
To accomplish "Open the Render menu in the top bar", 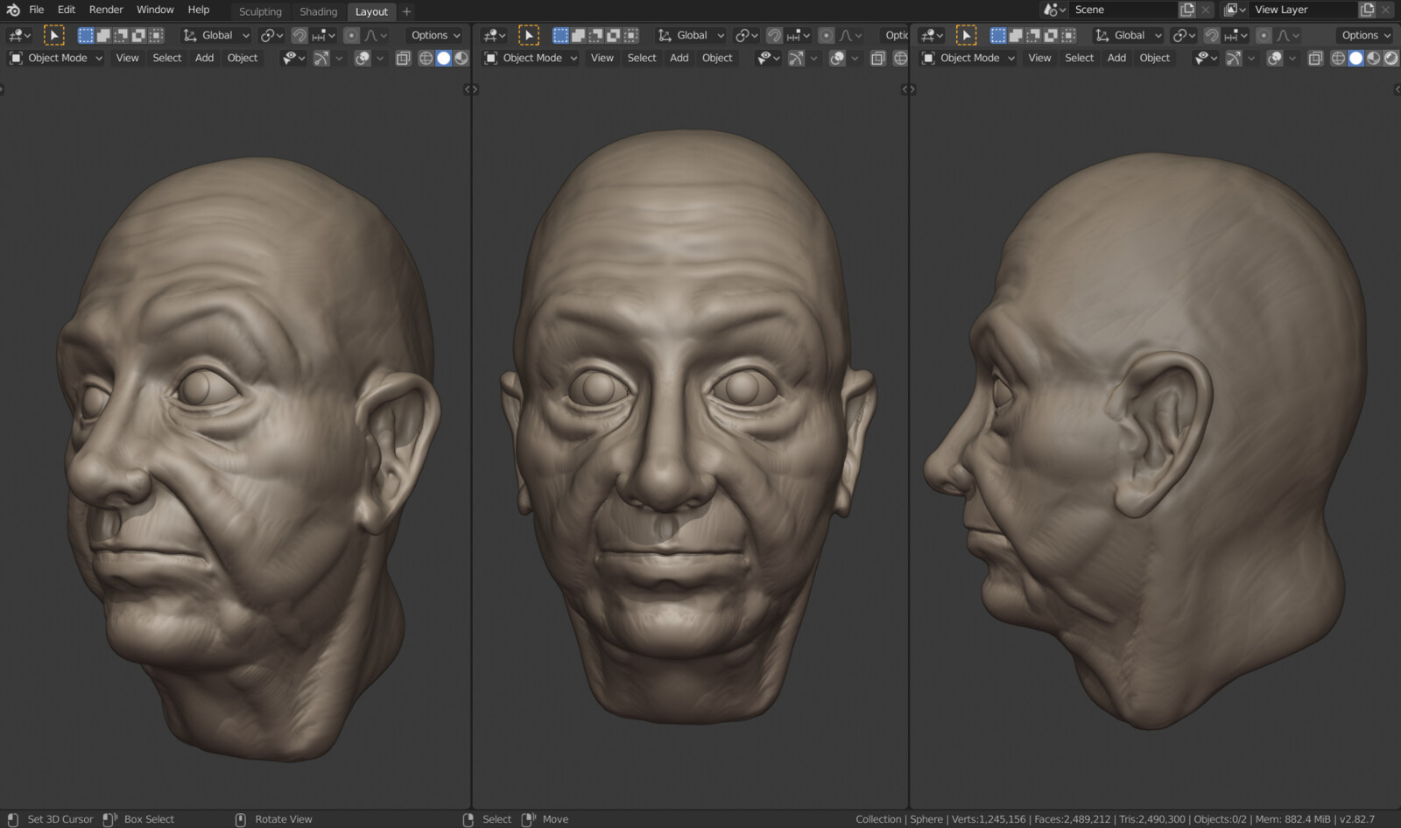I will point(105,10).
